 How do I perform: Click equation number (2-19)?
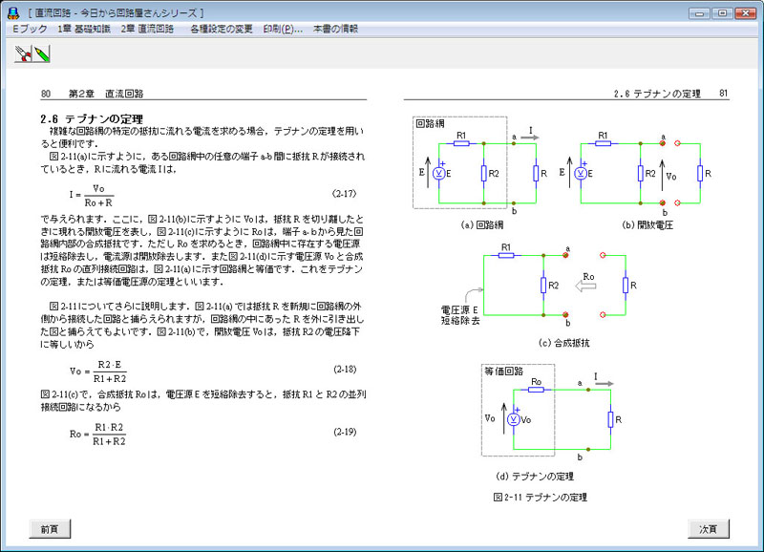(345, 432)
